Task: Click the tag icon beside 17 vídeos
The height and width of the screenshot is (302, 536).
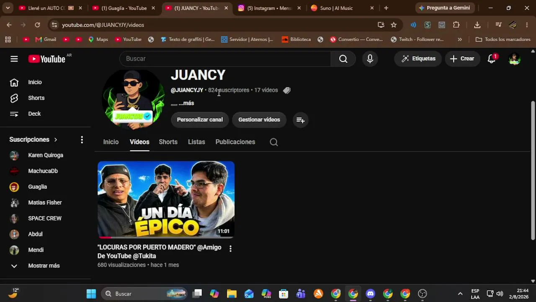Action: coord(286,90)
